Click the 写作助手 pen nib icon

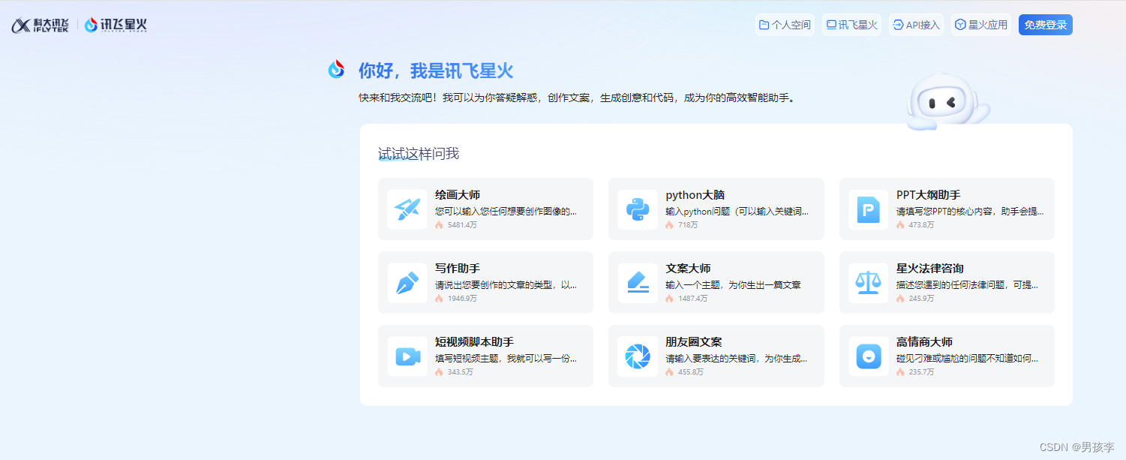coord(407,283)
